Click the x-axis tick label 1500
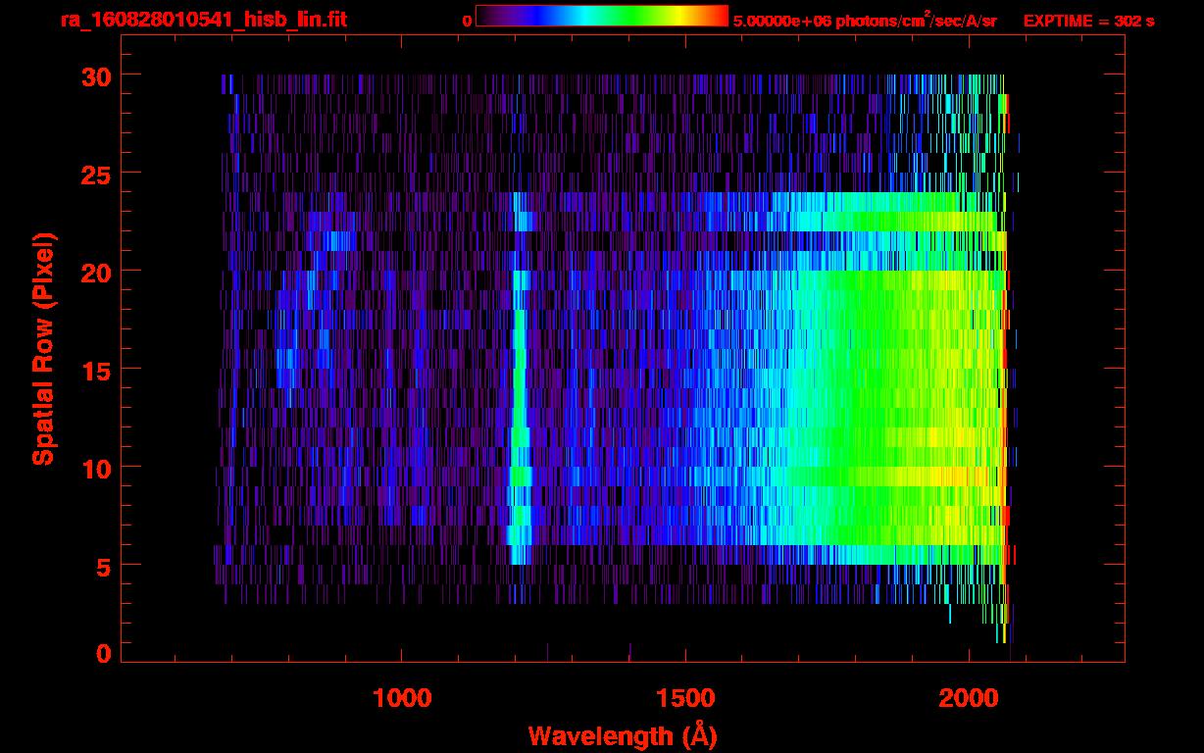The width and height of the screenshot is (1204, 753). click(x=685, y=698)
